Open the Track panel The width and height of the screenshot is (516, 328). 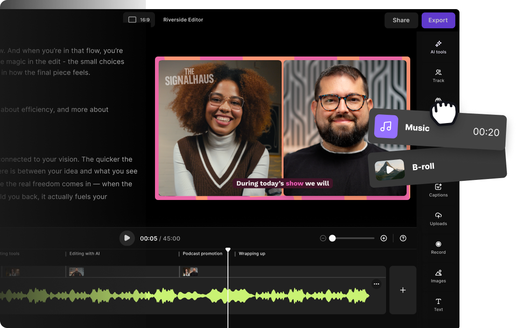tap(439, 76)
